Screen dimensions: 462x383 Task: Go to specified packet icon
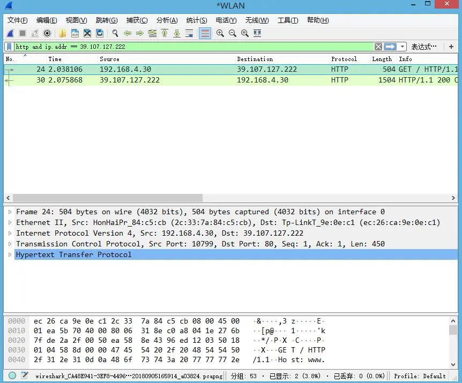coord(152,33)
